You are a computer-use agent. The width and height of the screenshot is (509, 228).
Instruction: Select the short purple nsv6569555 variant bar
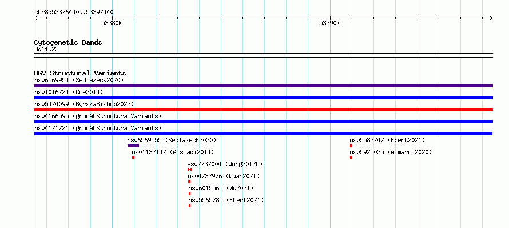(133, 146)
